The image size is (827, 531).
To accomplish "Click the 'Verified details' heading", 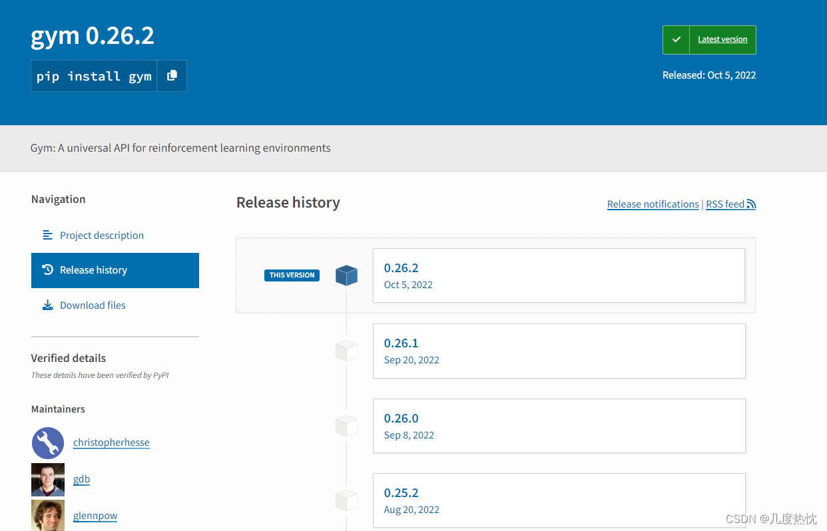I will click(69, 358).
